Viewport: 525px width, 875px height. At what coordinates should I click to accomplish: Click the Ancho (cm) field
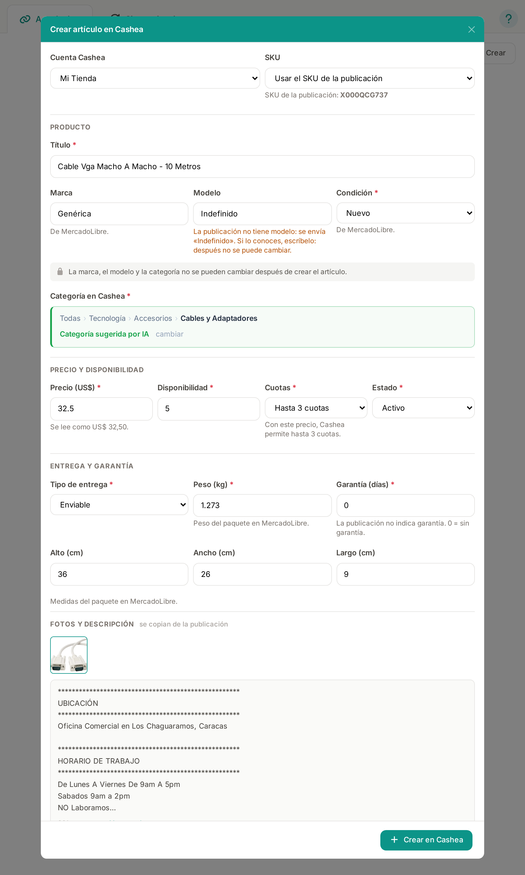262,574
